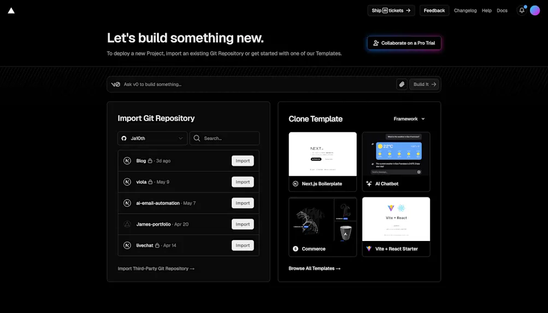Image resolution: width=548 pixels, height=313 pixels.
Task: Focus the Ask v0 prompt input
Action: point(258,85)
